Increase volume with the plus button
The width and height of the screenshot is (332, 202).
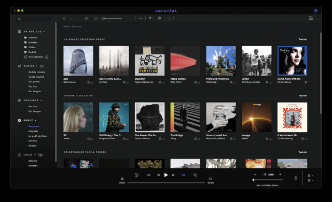280,175
